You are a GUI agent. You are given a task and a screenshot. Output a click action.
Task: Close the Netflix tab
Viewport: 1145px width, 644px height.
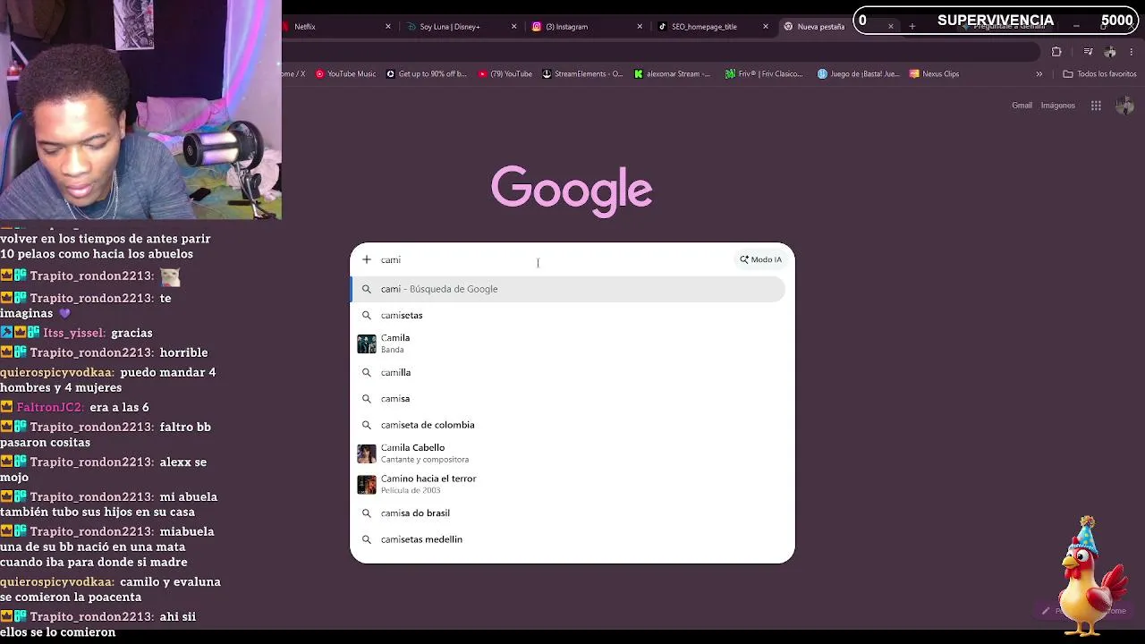[x=388, y=27]
